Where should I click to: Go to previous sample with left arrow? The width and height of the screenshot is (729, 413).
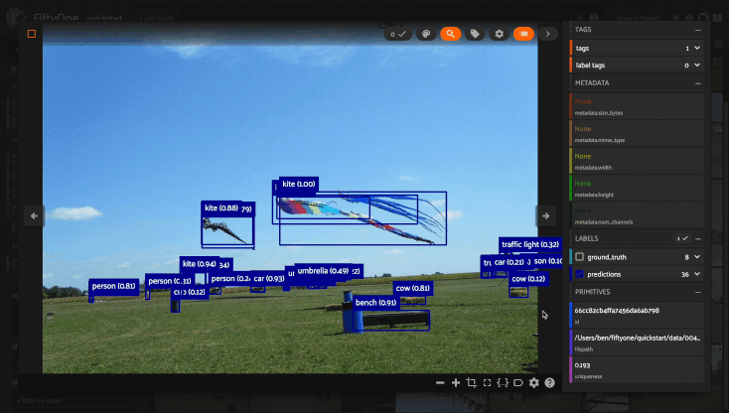pos(34,216)
